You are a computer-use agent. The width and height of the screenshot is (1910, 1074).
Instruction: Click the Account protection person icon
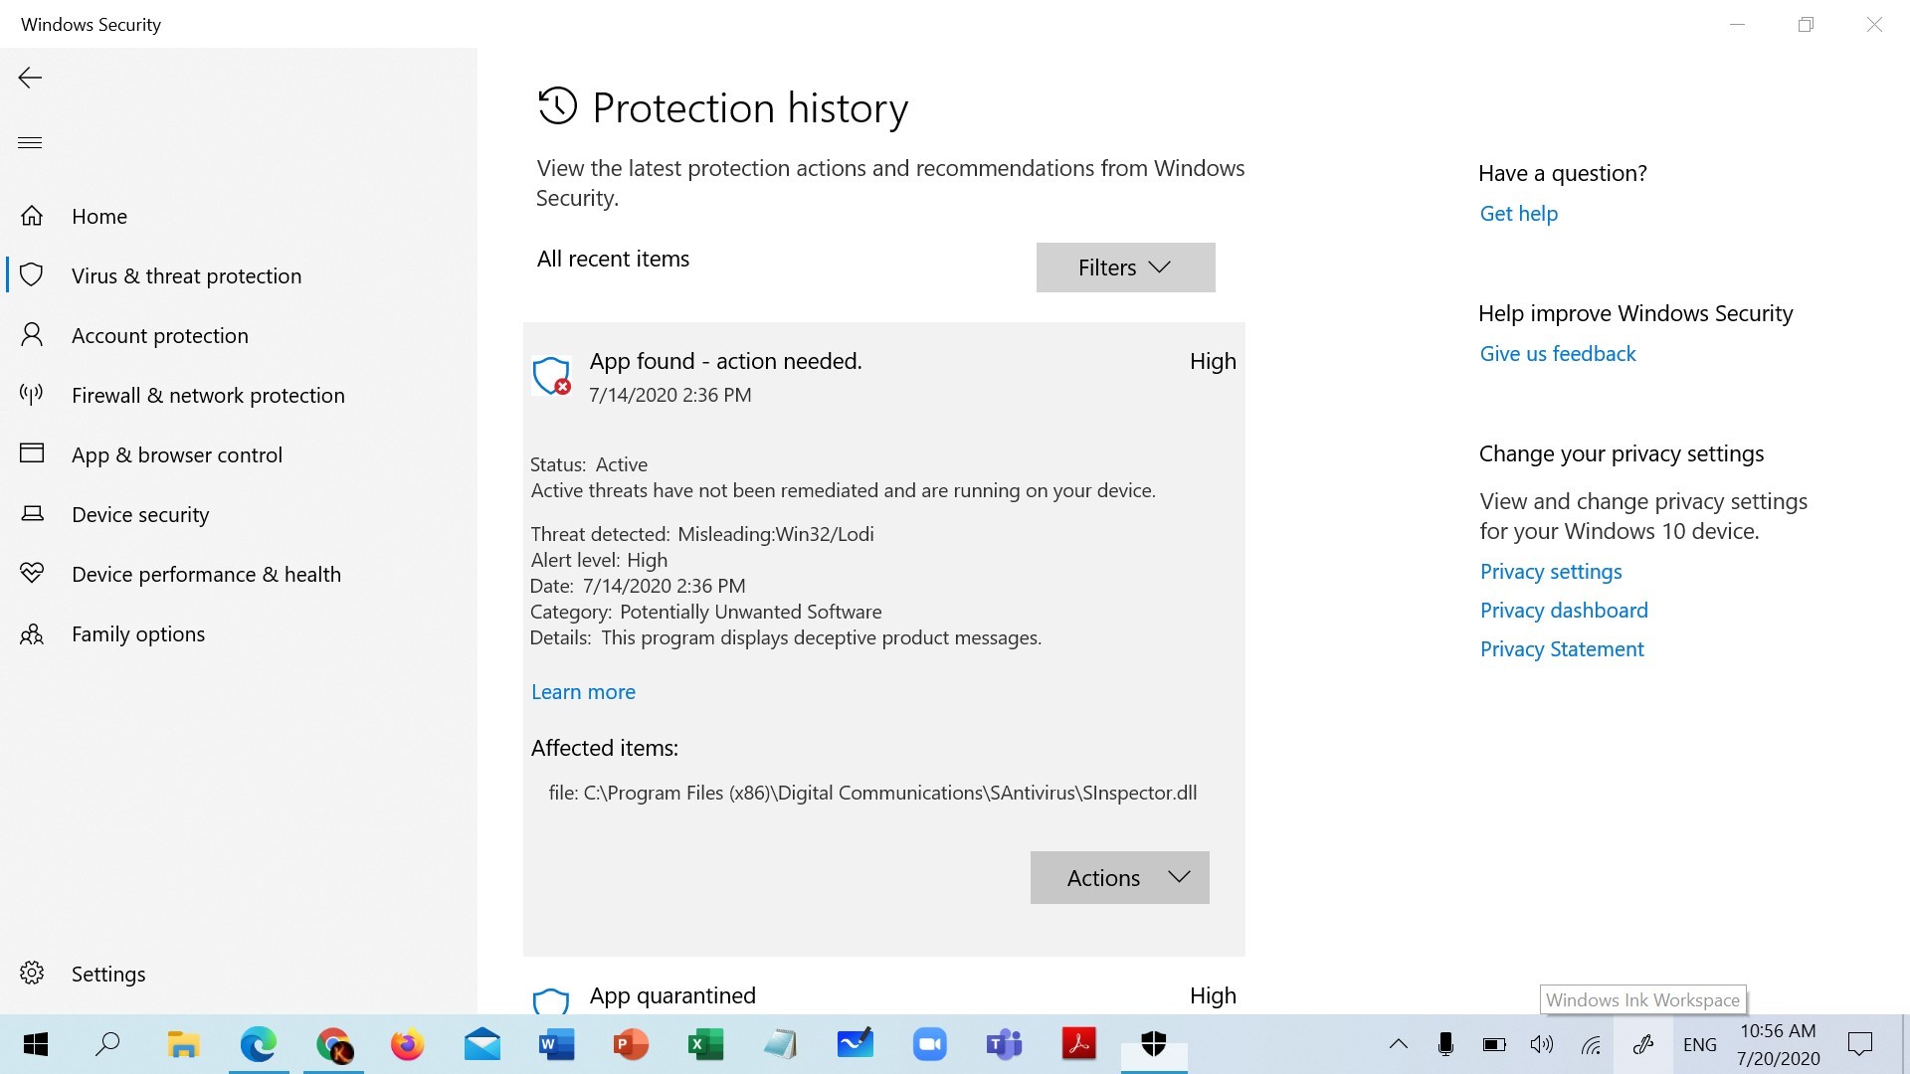32,335
